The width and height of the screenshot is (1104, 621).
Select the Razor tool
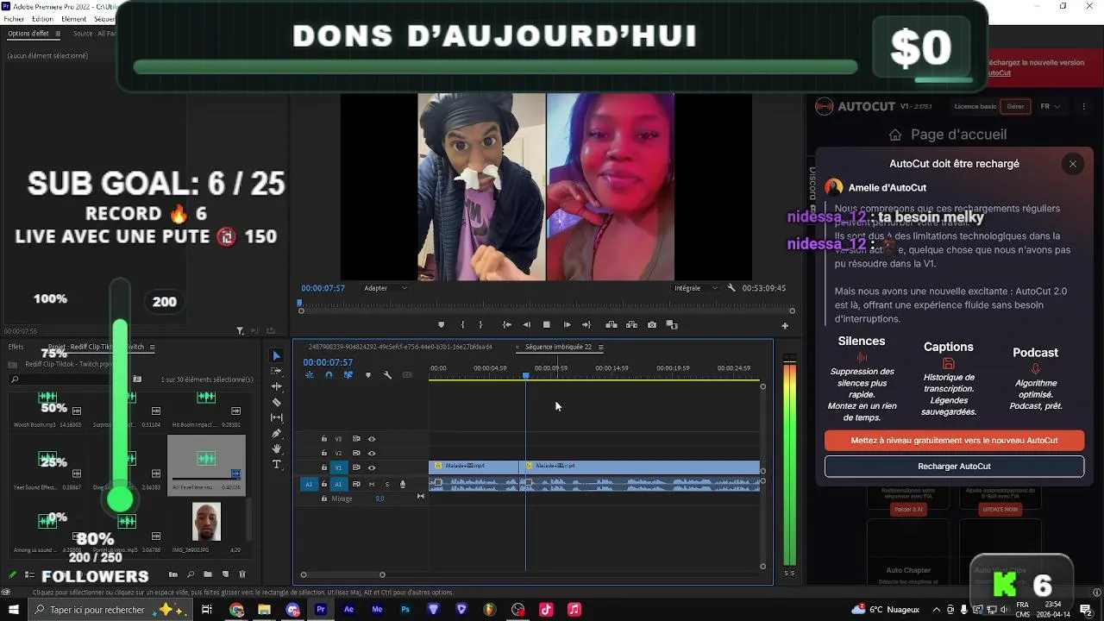tap(277, 402)
